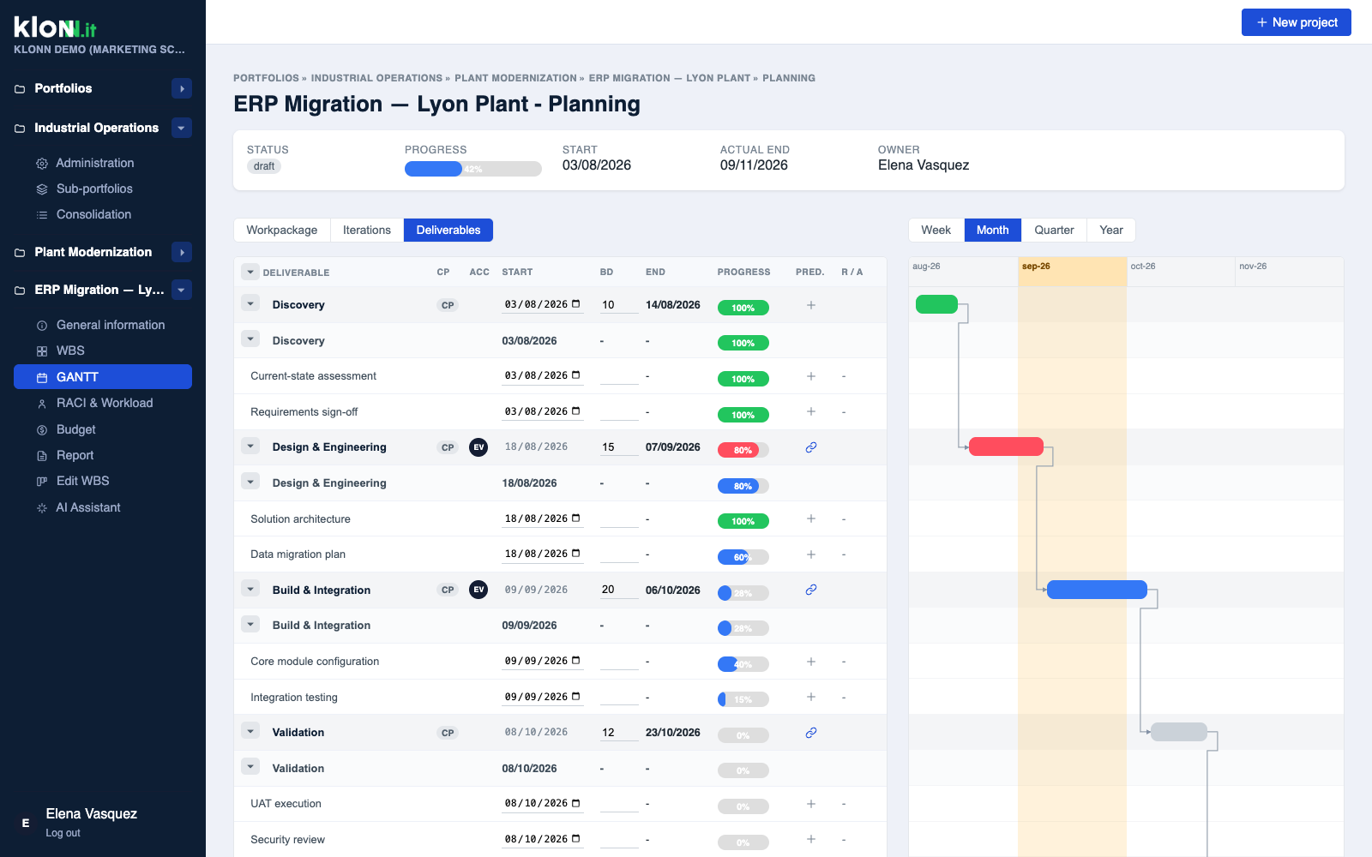Click BD input field showing 10 for Discovery
Image resolution: width=1372 pixels, height=857 pixels.
[619, 305]
